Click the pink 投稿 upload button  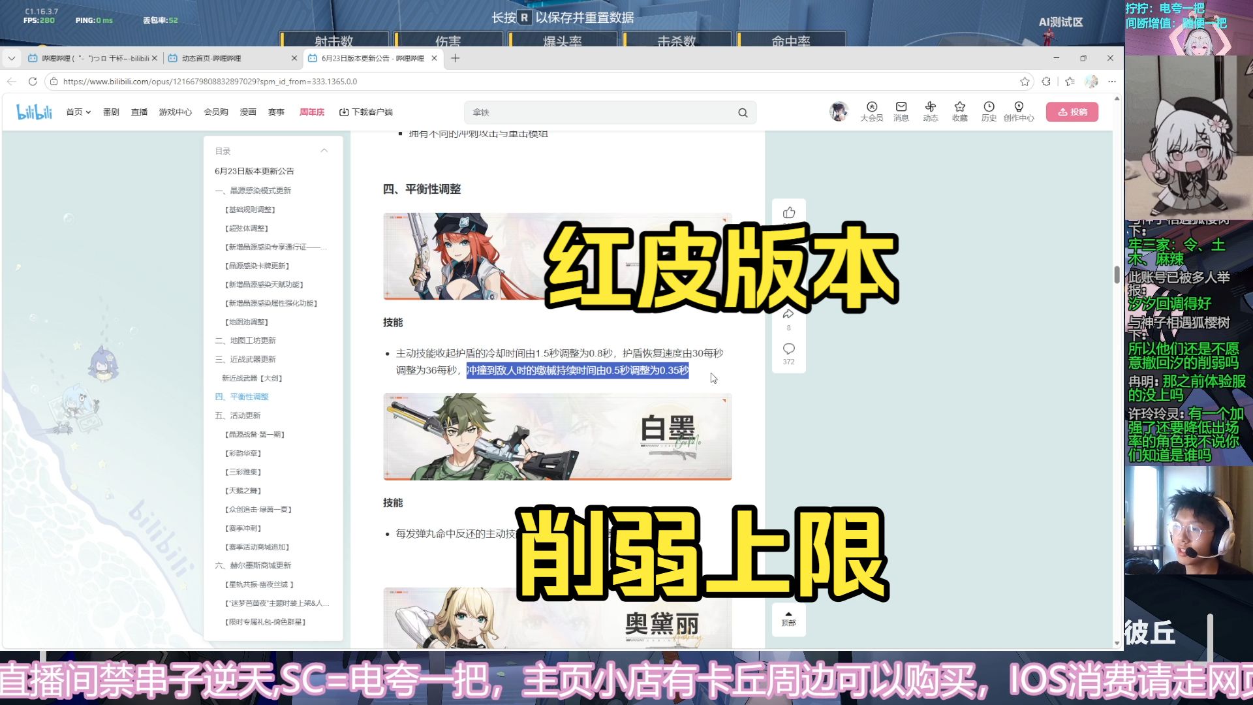click(x=1072, y=112)
